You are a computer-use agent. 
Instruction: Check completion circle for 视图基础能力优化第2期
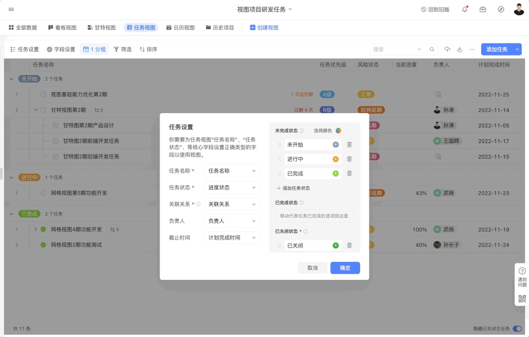coord(43,95)
